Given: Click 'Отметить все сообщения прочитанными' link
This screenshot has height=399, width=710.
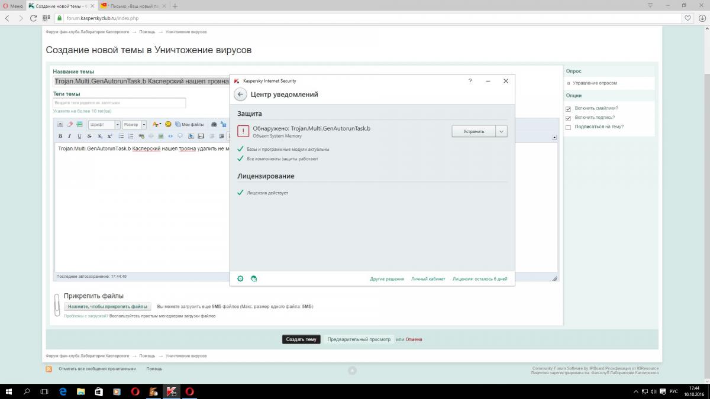Looking at the screenshot, I should click(x=97, y=368).
